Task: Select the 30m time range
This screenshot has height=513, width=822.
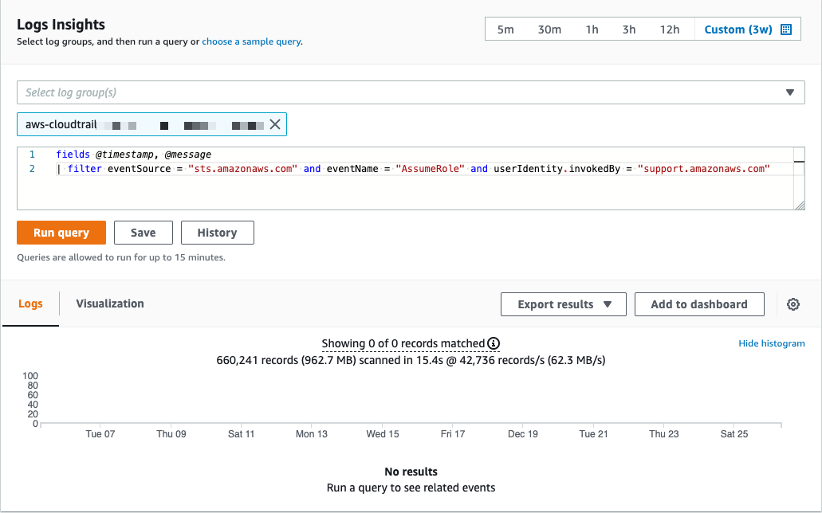Action: 549,29
